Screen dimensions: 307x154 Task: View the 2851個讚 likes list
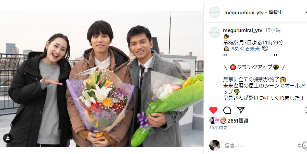(238, 121)
